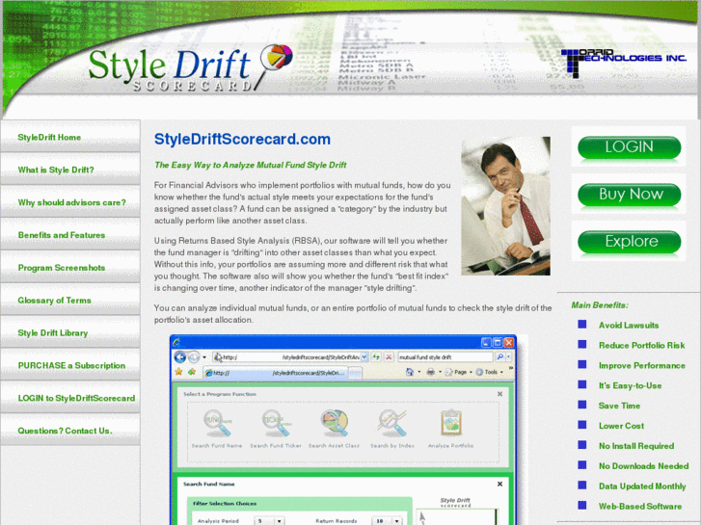Screen dimensions: 701x525
Task: Click It's Easy-to-Use benefit
Action: (x=630, y=385)
